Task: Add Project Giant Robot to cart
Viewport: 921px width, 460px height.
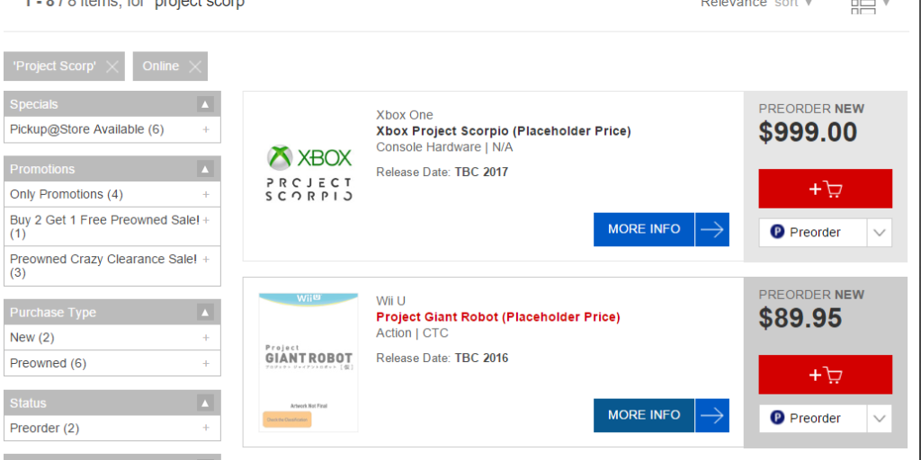Action: click(x=825, y=375)
